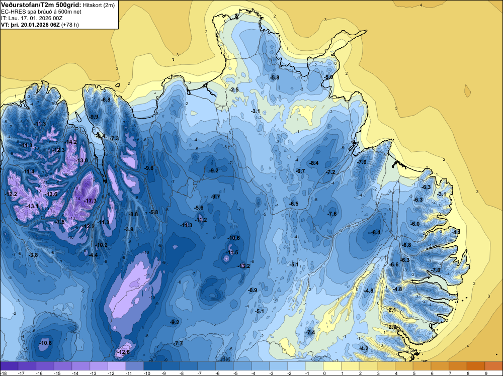Screen dimensions: 503x376
Task: Click the 2.7 temperature label
Action: click(x=392, y=327)
